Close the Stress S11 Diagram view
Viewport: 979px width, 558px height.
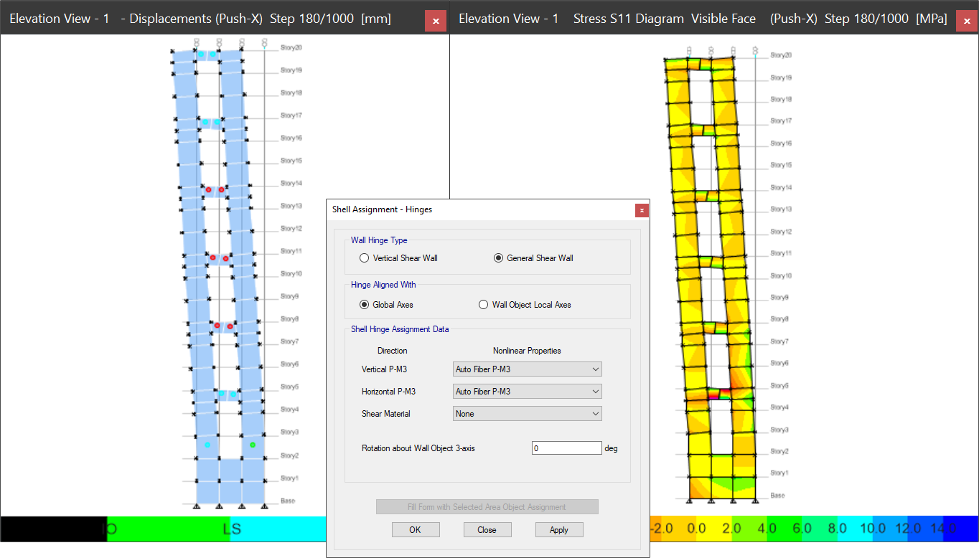(966, 21)
